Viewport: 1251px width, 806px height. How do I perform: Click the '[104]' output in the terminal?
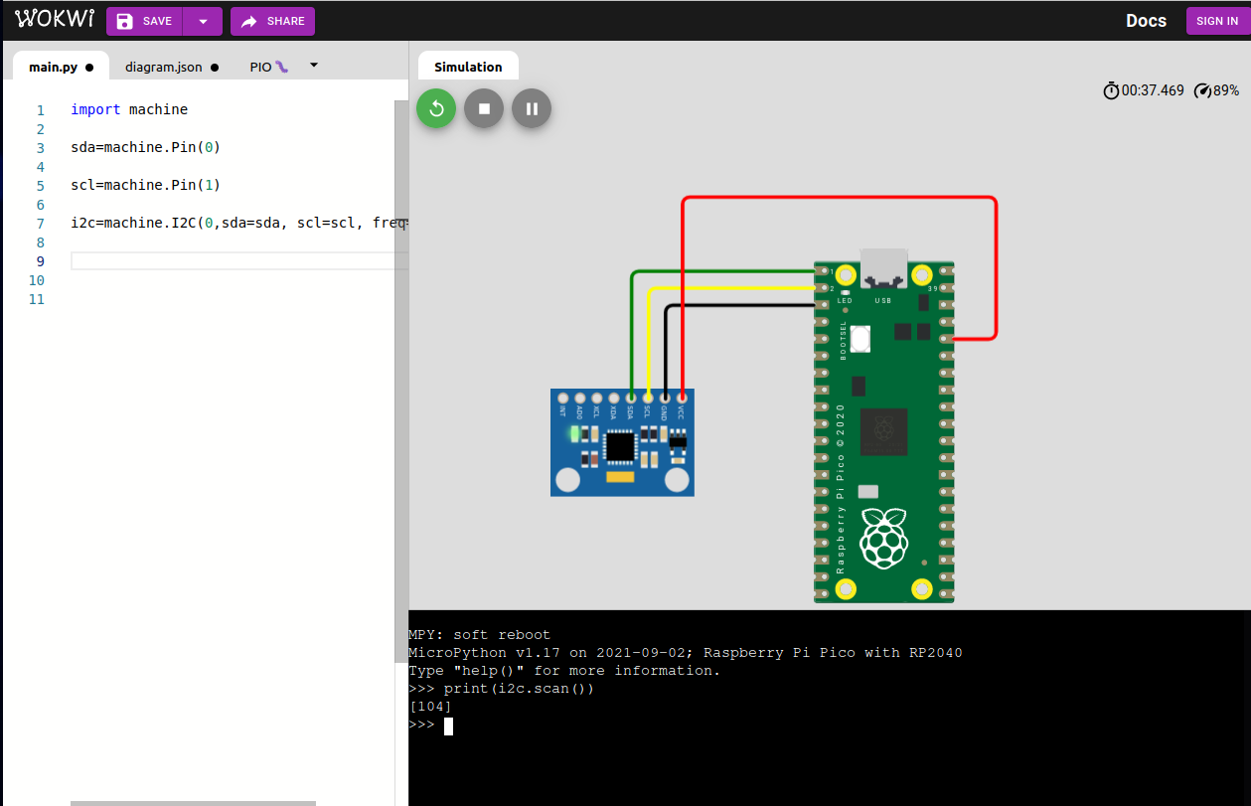coord(430,707)
